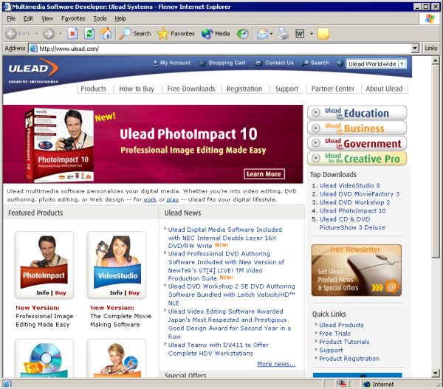
Task: Click the Mail envelope icon
Action: (262, 34)
